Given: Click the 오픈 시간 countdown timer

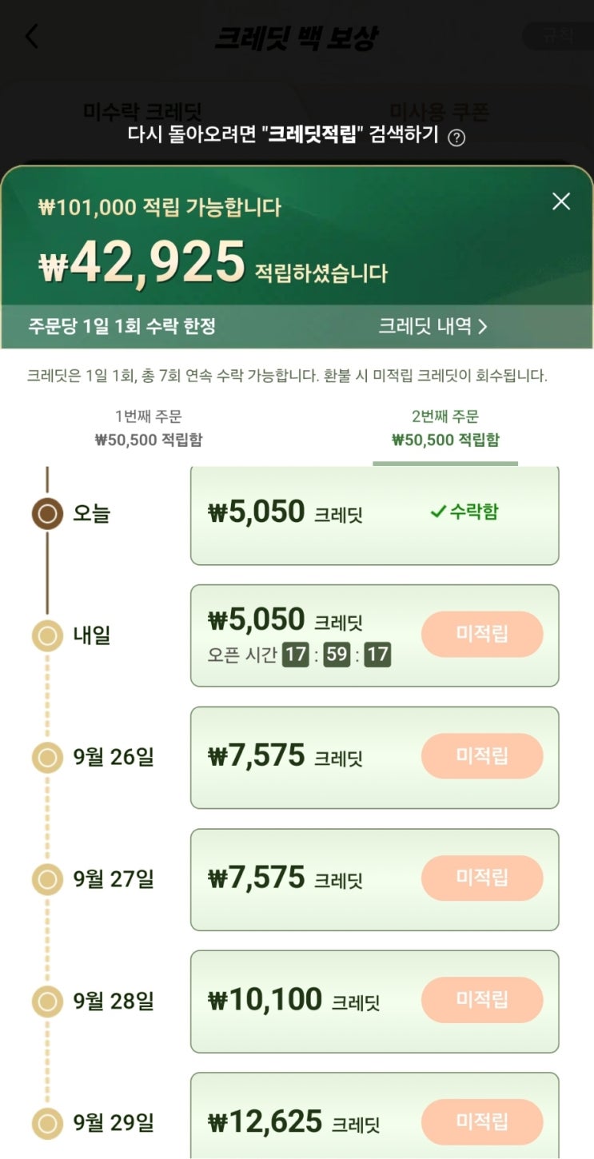Looking at the screenshot, I should click(336, 655).
